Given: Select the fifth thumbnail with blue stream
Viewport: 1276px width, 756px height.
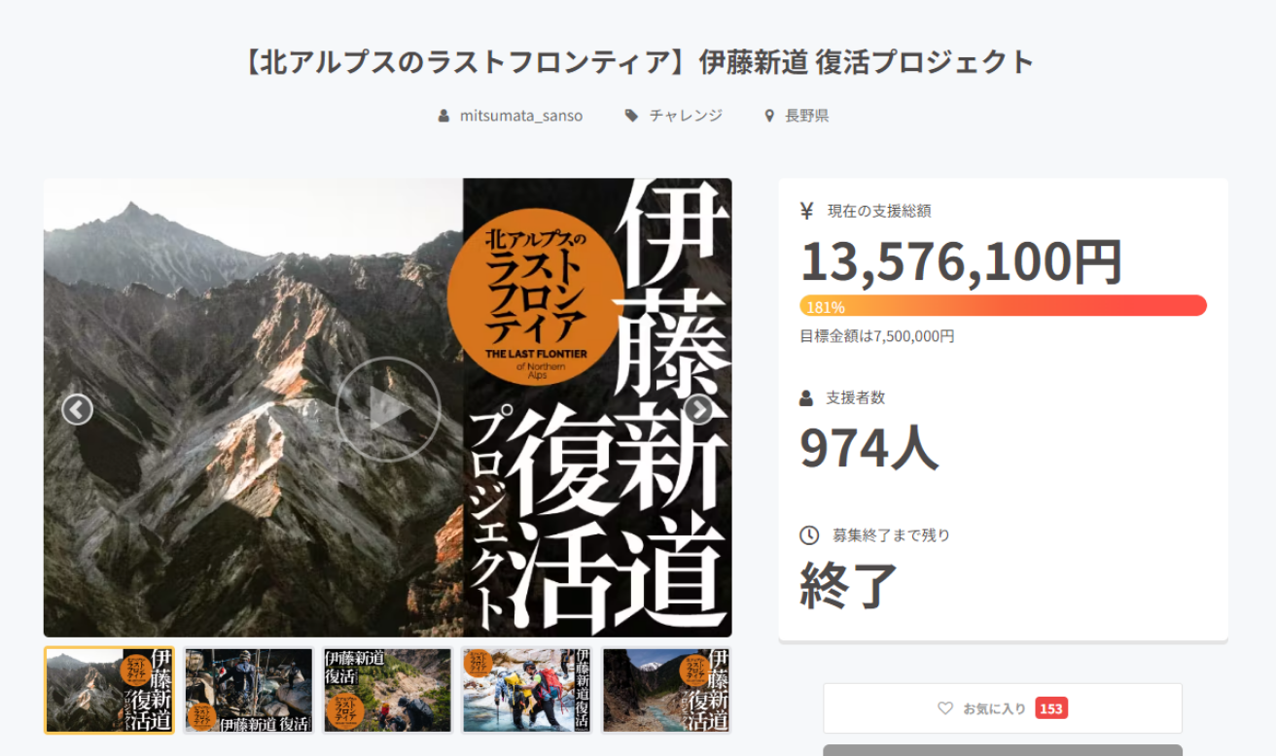Looking at the screenshot, I should [666, 690].
